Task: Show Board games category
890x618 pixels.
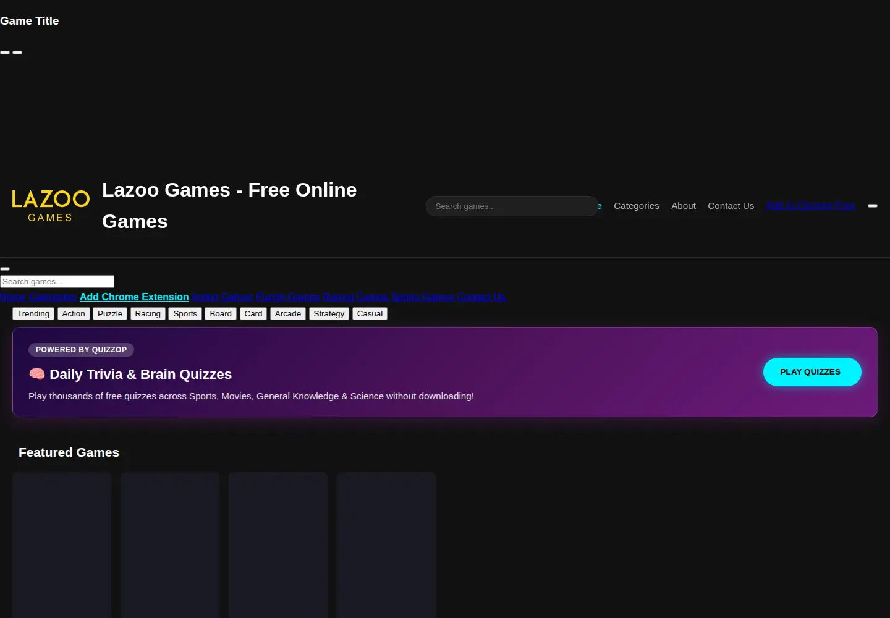Action: (x=221, y=314)
